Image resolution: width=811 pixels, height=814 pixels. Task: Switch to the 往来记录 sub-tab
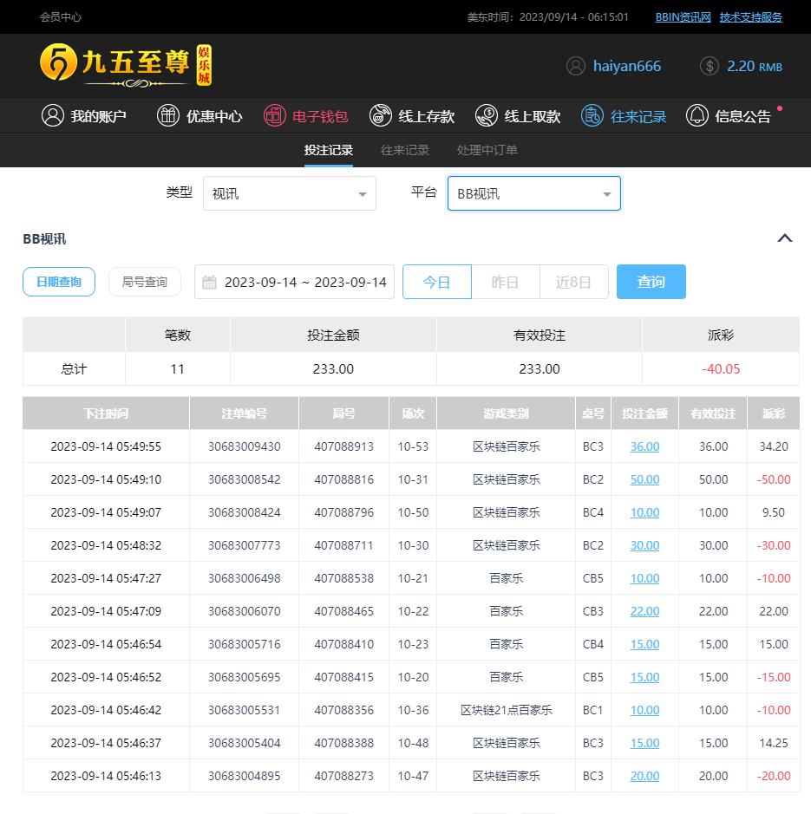tap(405, 150)
